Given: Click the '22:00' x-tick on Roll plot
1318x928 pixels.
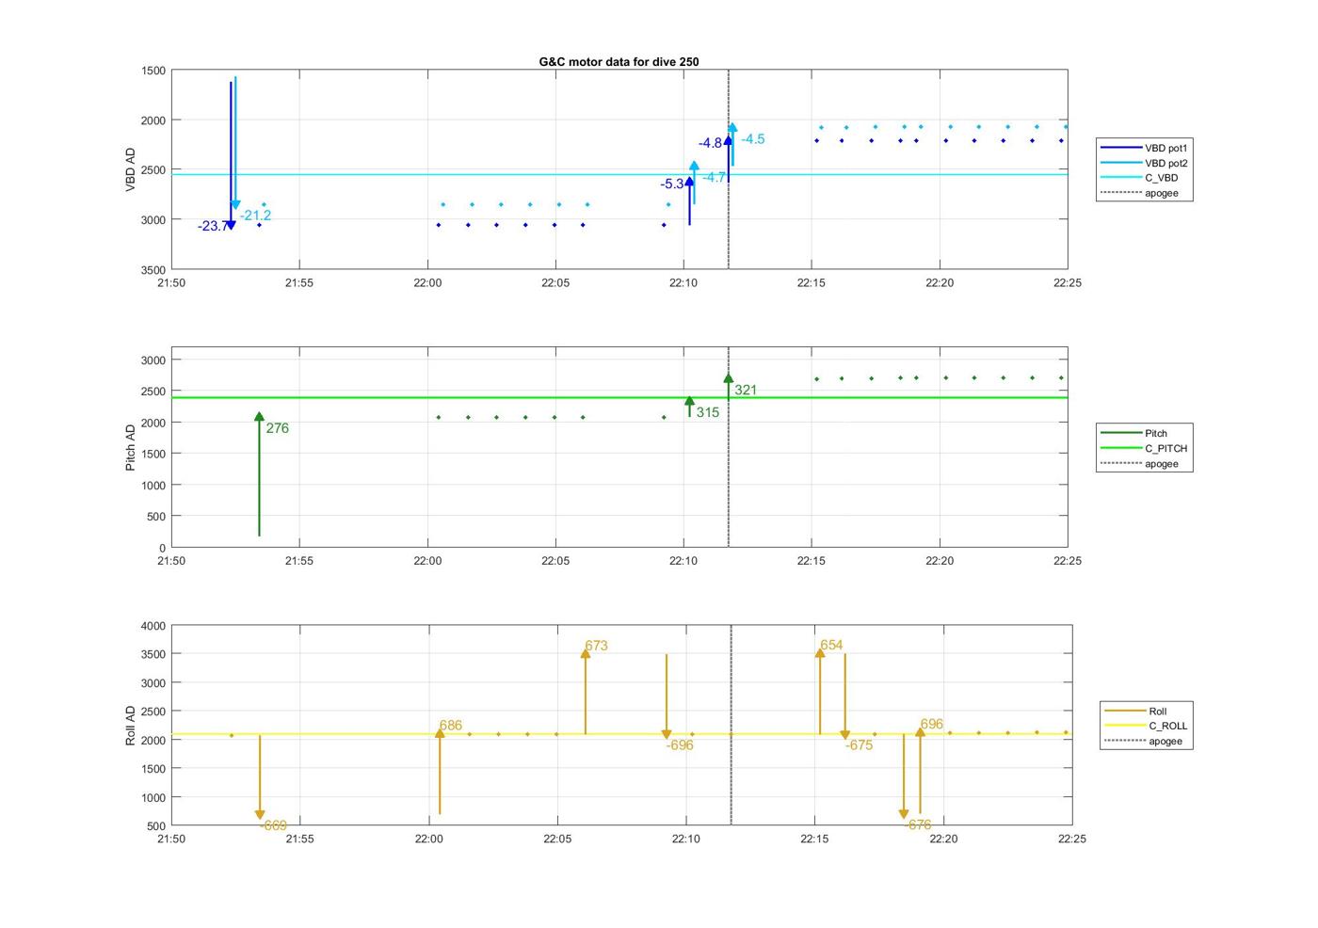Looking at the screenshot, I should (x=428, y=840).
